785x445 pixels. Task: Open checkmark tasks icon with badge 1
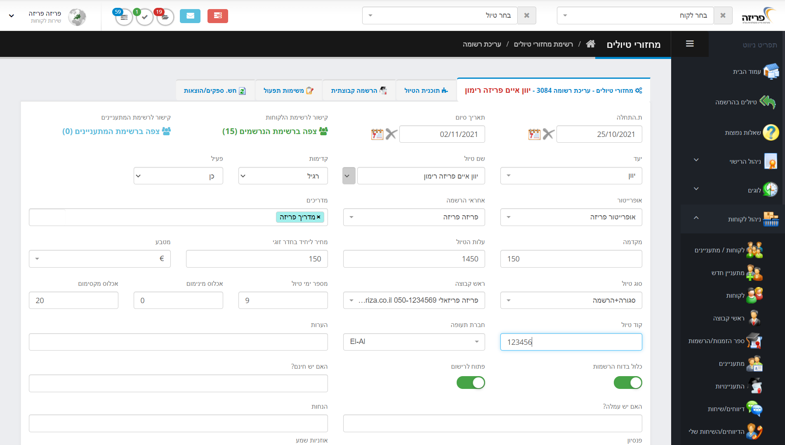coord(145,17)
